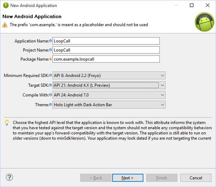
Task: Click the disabled Back button
Action: [96, 178]
